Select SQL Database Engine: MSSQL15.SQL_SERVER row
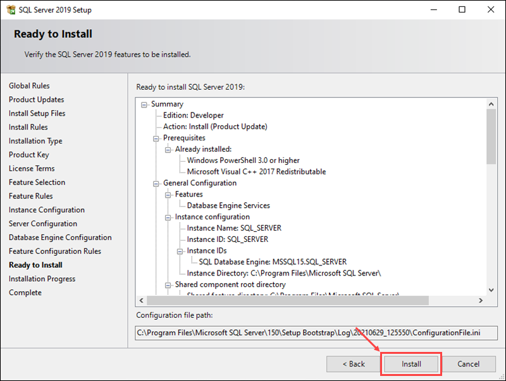Screen dimensions: 506x381 [x=273, y=262]
